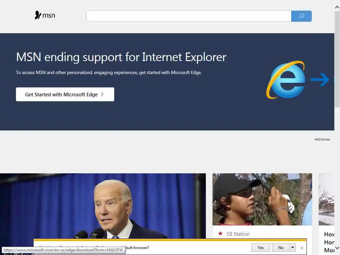Click the Internet Explorer logo graphic
This screenshot has height=255, width=340.
(x=286, y=80)
